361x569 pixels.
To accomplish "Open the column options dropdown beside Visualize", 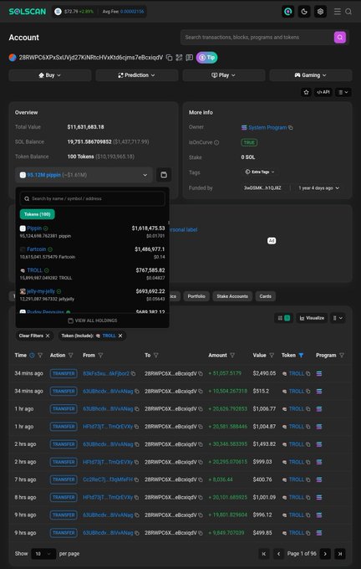I will pyautogui.click(x=338, y=318).
